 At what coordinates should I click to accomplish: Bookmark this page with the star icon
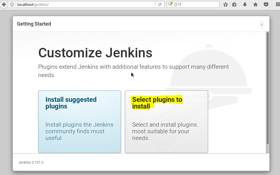coord(226,4)
